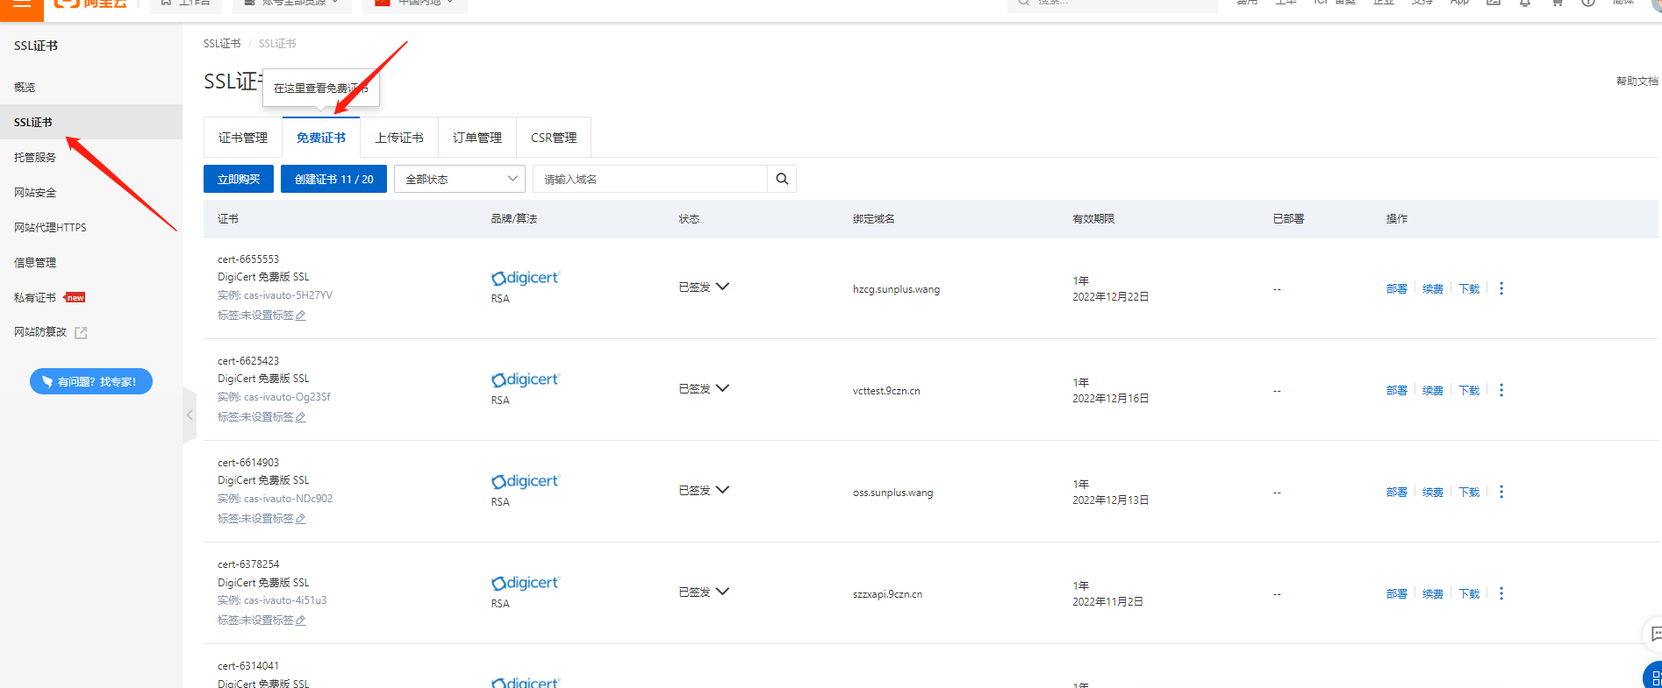Focus the 请输入域名 search field
Viewport: 1662px width, 688px height.
click(x=650, y=179)
